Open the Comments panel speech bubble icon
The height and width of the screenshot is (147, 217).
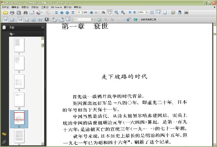coord(4,134)
